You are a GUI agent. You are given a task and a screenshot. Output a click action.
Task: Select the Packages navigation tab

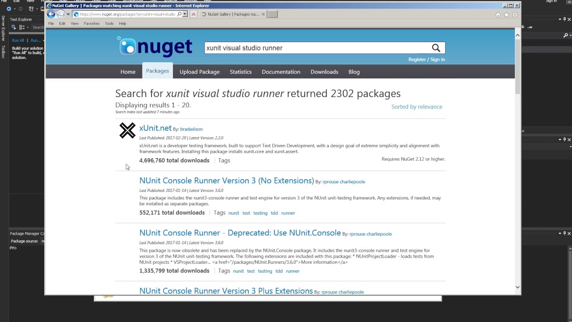157,71
